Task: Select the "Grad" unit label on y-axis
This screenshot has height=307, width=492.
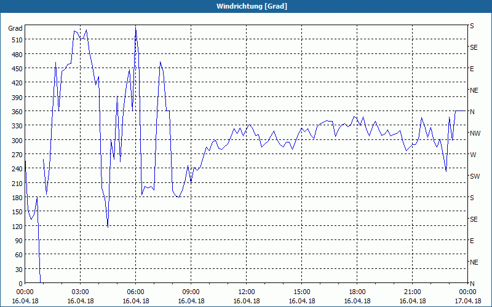Action: click(15, 28)
